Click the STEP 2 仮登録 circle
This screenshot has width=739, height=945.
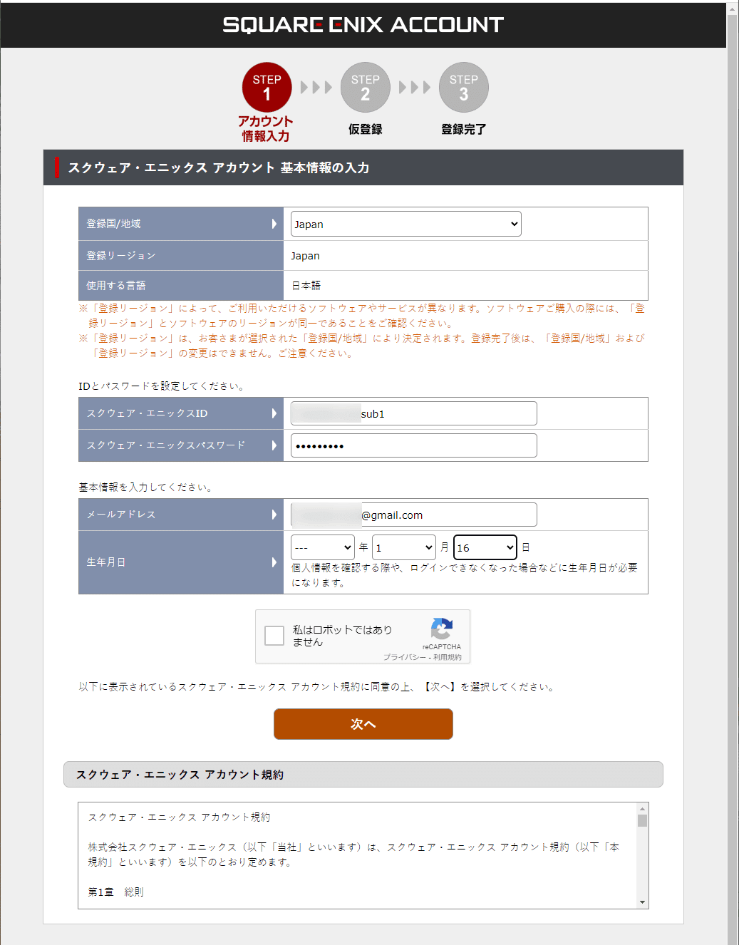tap(365, 86)
